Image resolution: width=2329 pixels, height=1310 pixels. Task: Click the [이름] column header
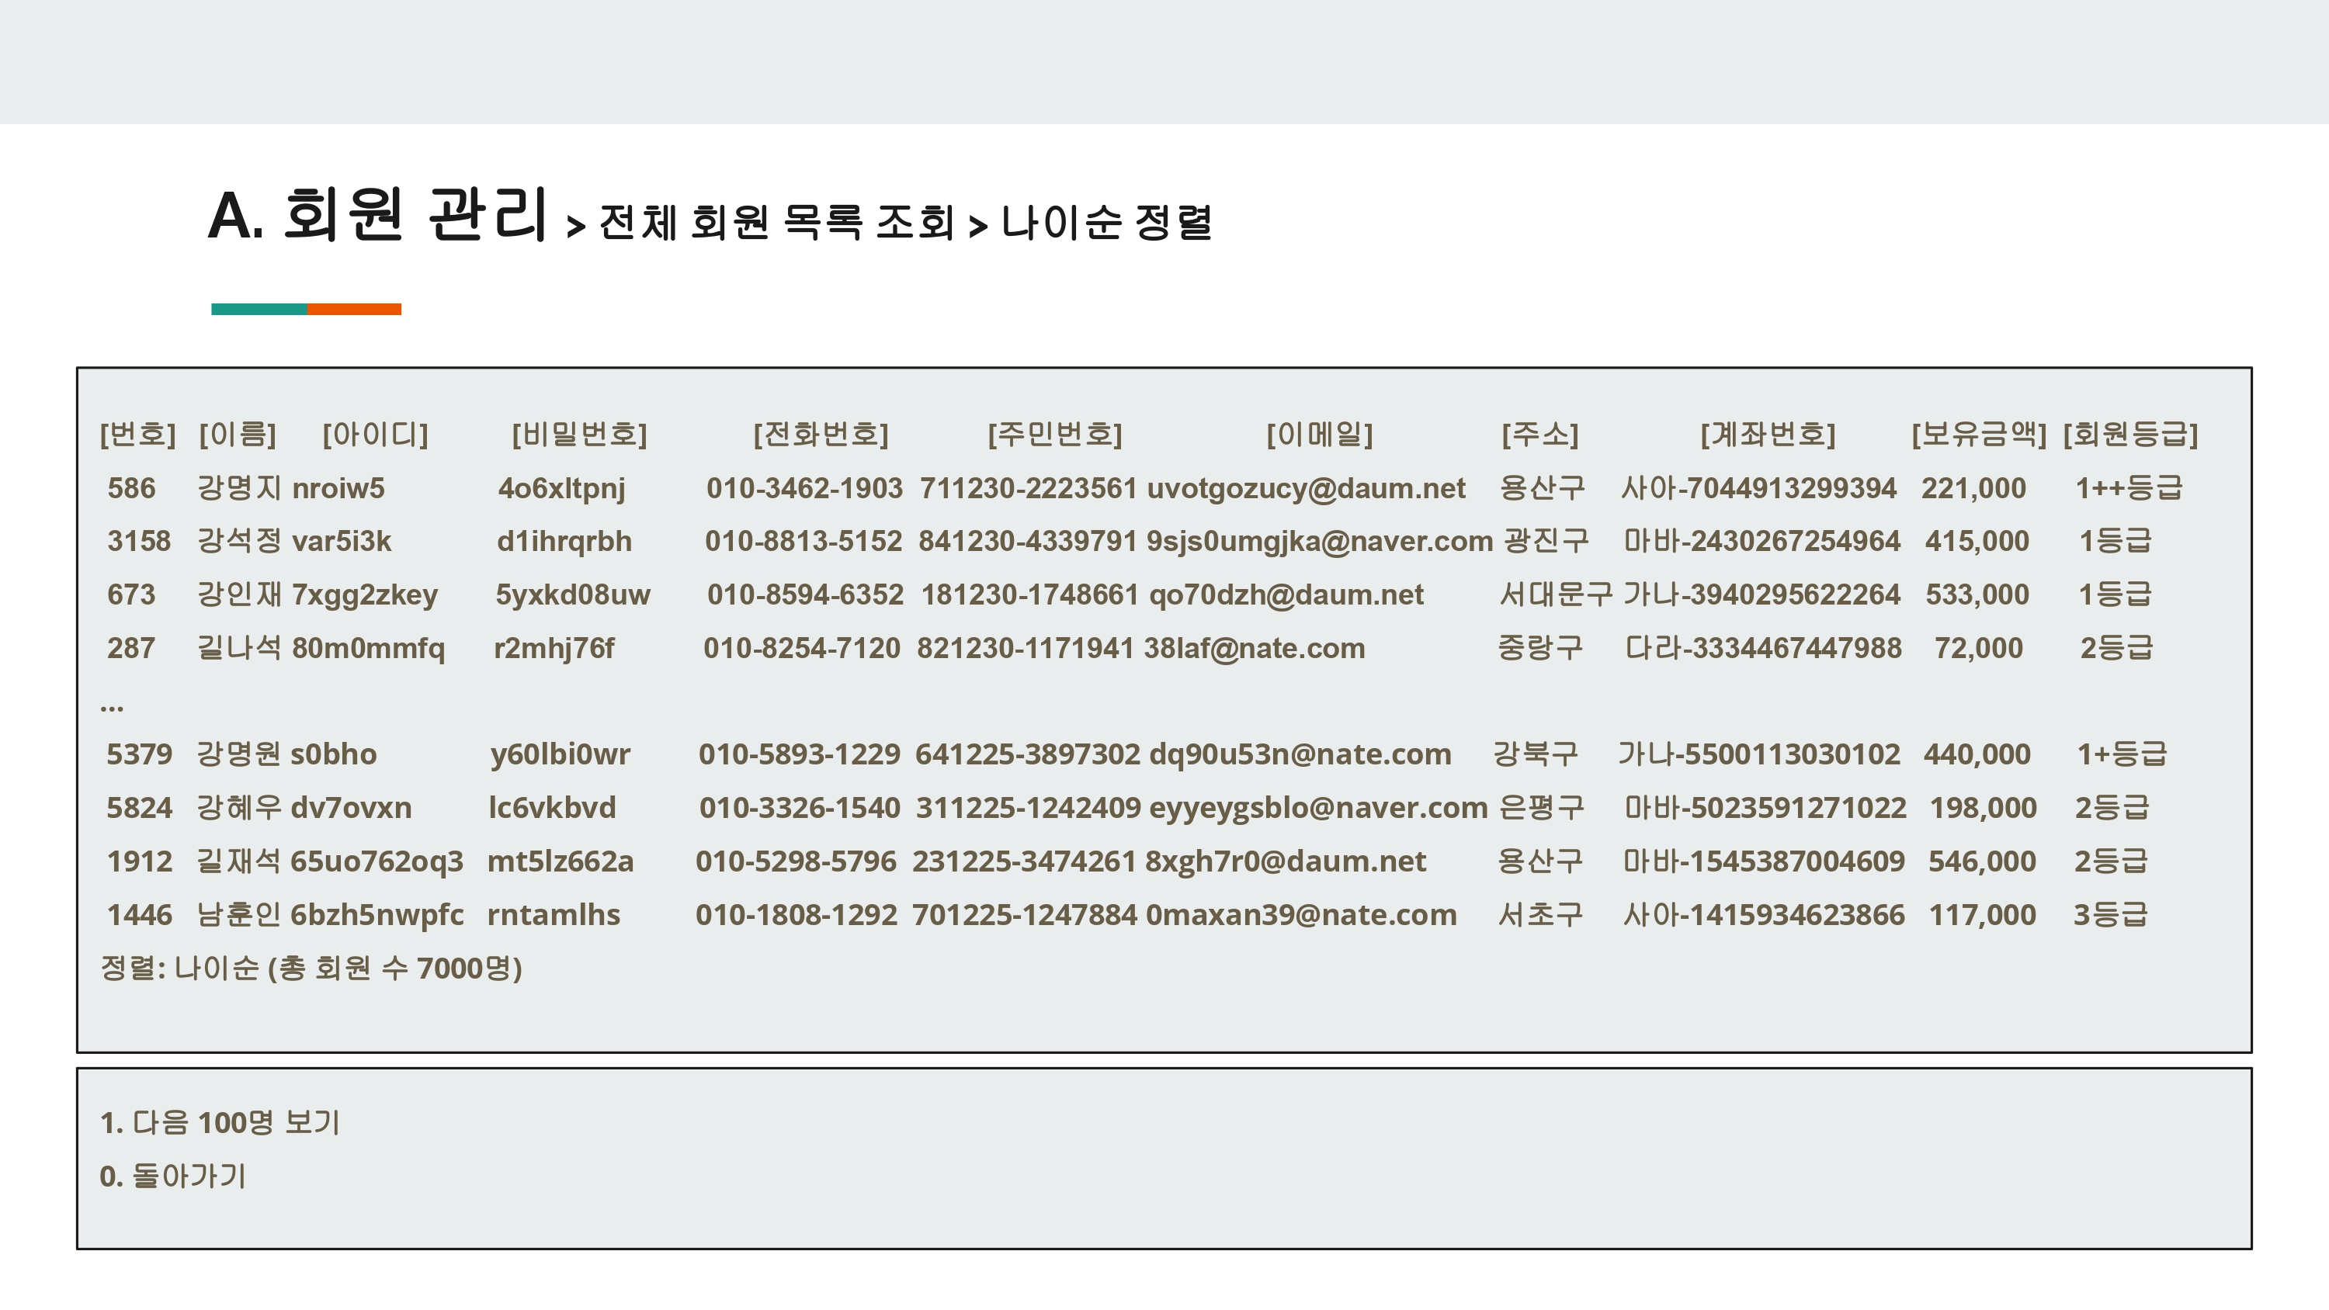tap(237, 434)
